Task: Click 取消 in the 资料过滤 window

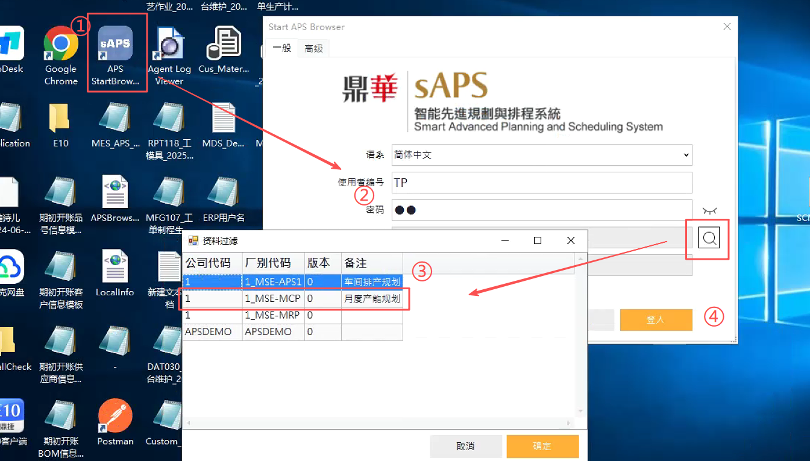Action: tap(466, 447)
